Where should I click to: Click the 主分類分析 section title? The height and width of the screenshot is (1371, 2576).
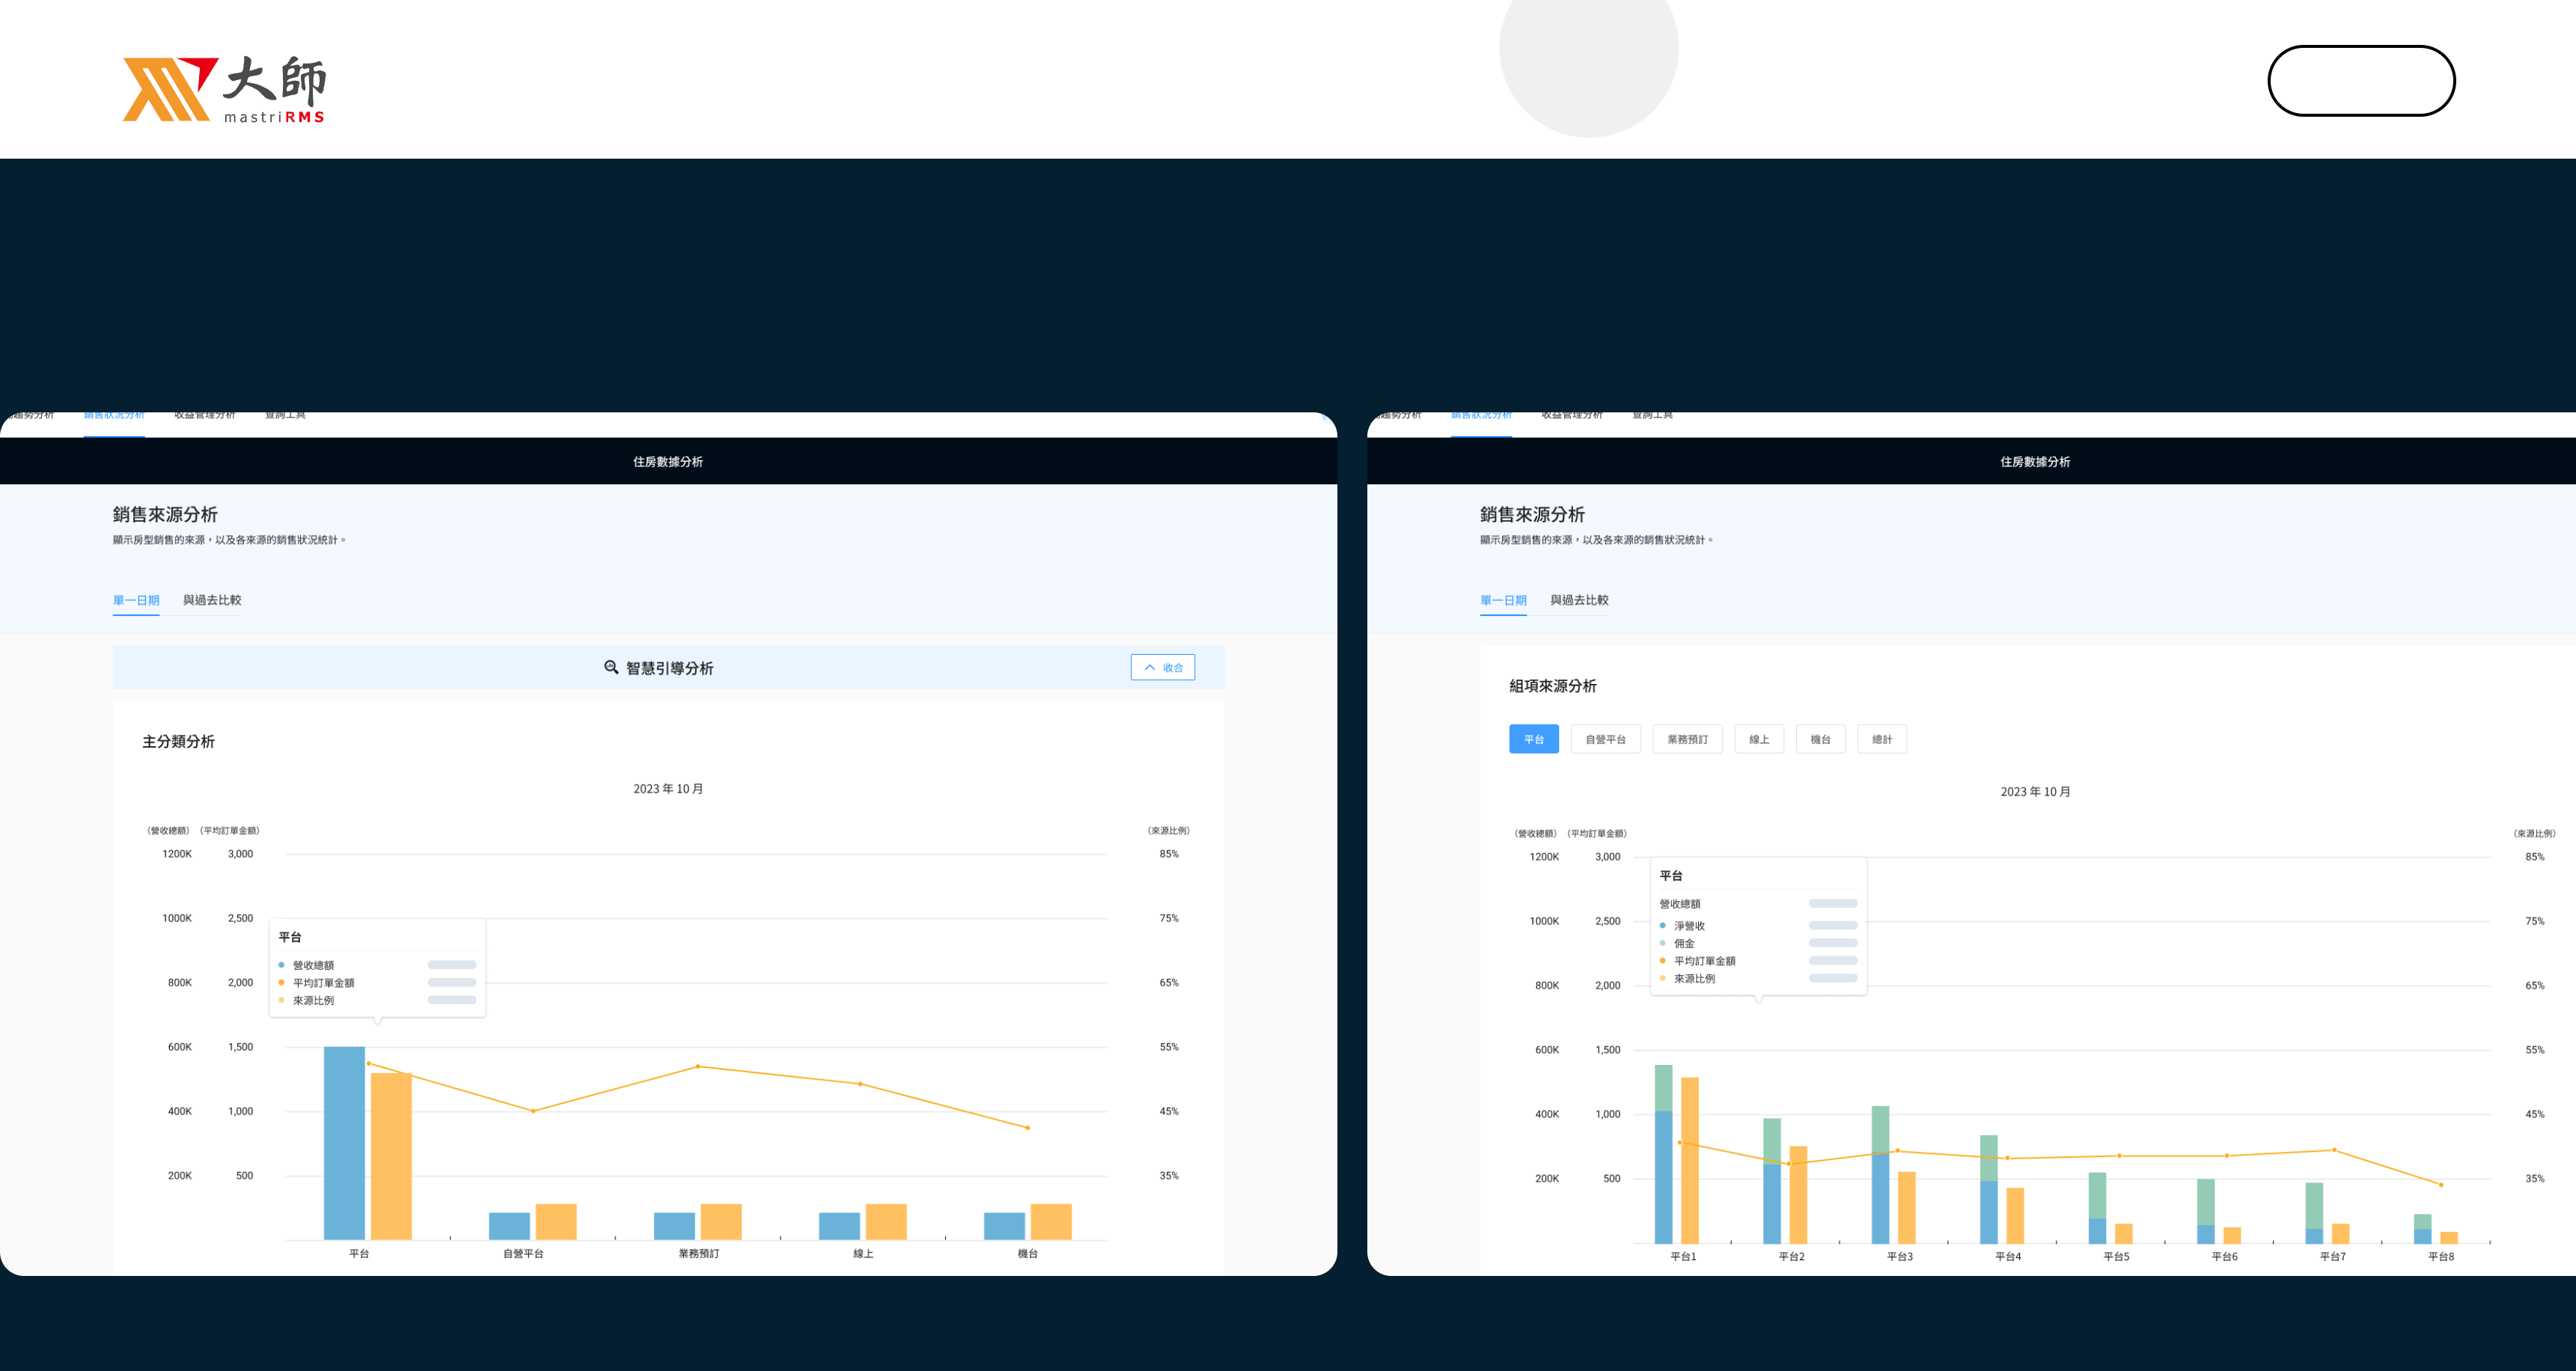point(178,741)
